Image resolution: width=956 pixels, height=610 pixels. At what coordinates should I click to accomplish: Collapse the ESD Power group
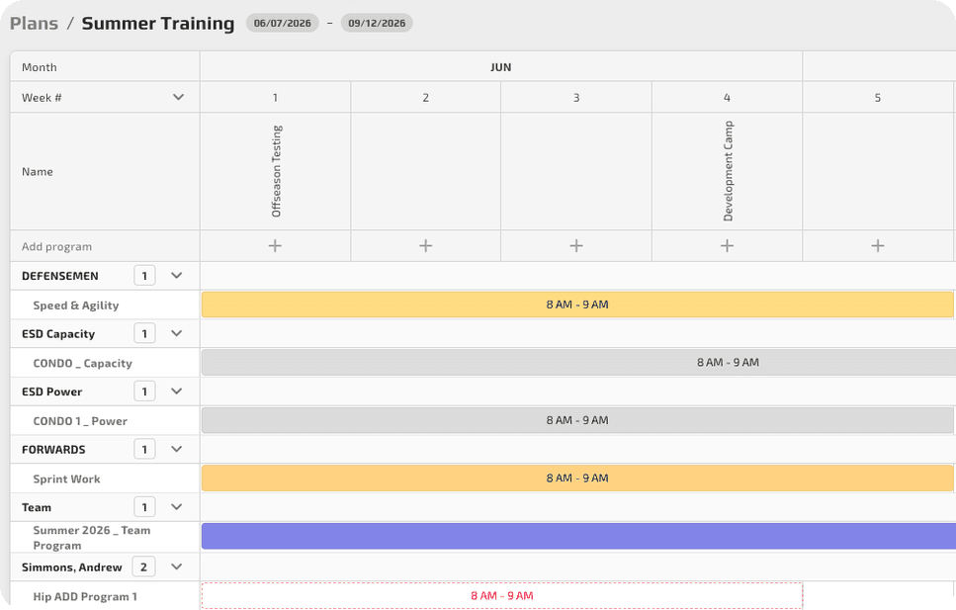(x=177, y=392)
